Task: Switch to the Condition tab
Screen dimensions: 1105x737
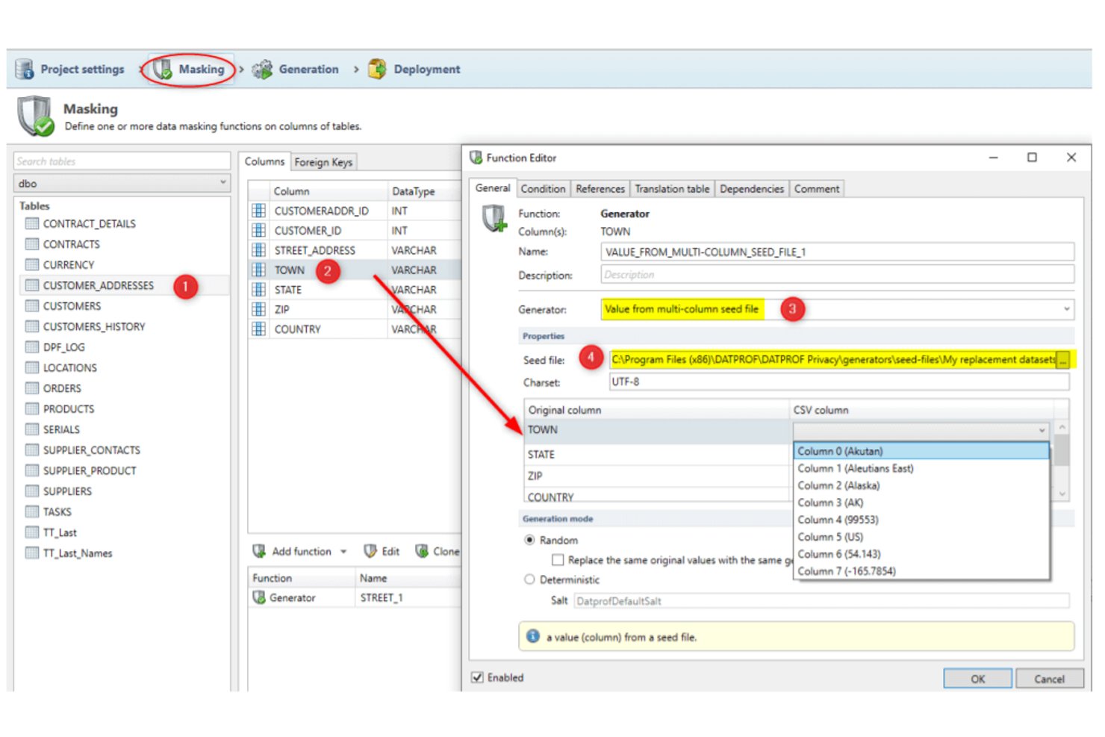Action: point(543,189)
